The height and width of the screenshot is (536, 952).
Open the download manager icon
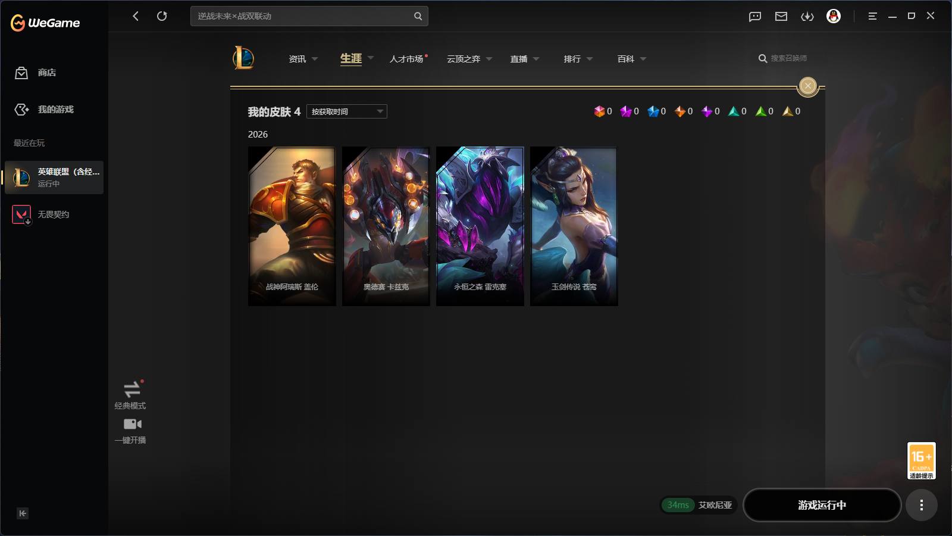tap(807, 16)
